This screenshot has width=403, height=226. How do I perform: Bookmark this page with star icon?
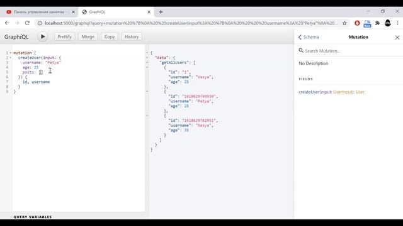click(x=344, y=23)
